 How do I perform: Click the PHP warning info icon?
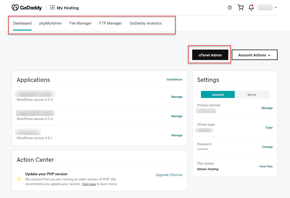(19, 179)
